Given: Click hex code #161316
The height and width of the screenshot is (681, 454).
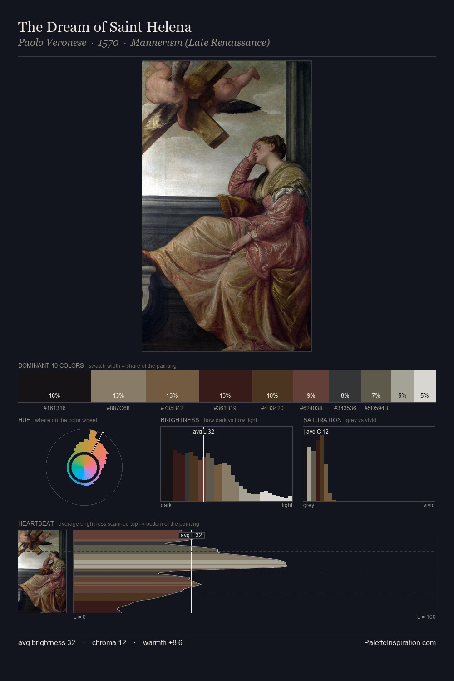Looking at the screenshot, I should pyautogui.click(x=54, y=408).
